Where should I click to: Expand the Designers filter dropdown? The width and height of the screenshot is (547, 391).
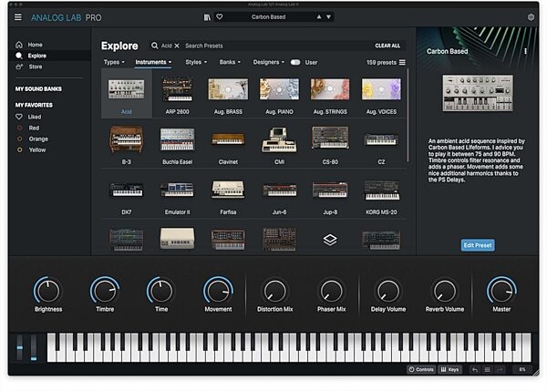click(269, 62)
